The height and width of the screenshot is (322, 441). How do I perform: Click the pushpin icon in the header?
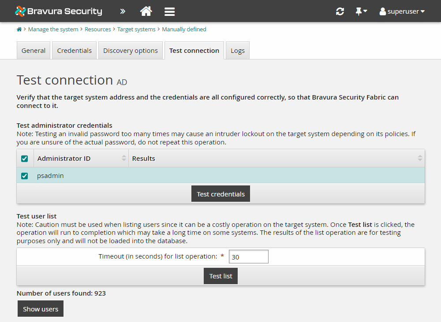coord(358,11)
